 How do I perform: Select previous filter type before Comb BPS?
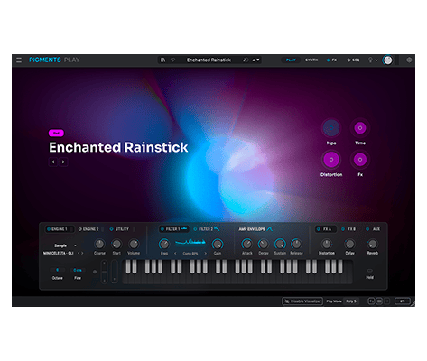(175, 254)
